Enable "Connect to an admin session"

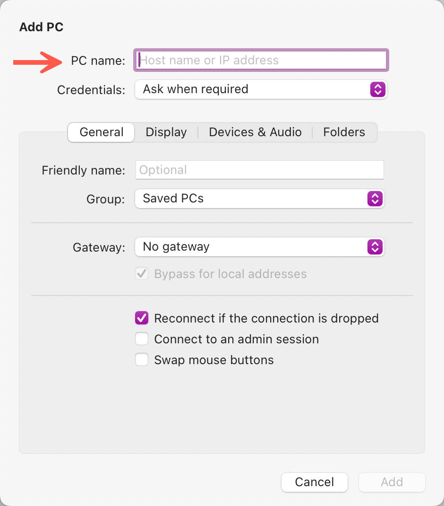141,339
